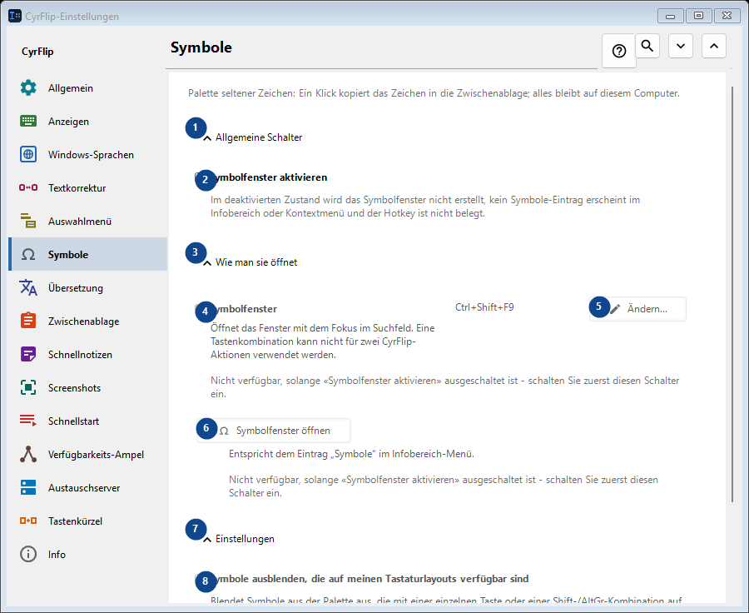Open the Auswahlmenü icon in the sidebar

click(28, 221)
